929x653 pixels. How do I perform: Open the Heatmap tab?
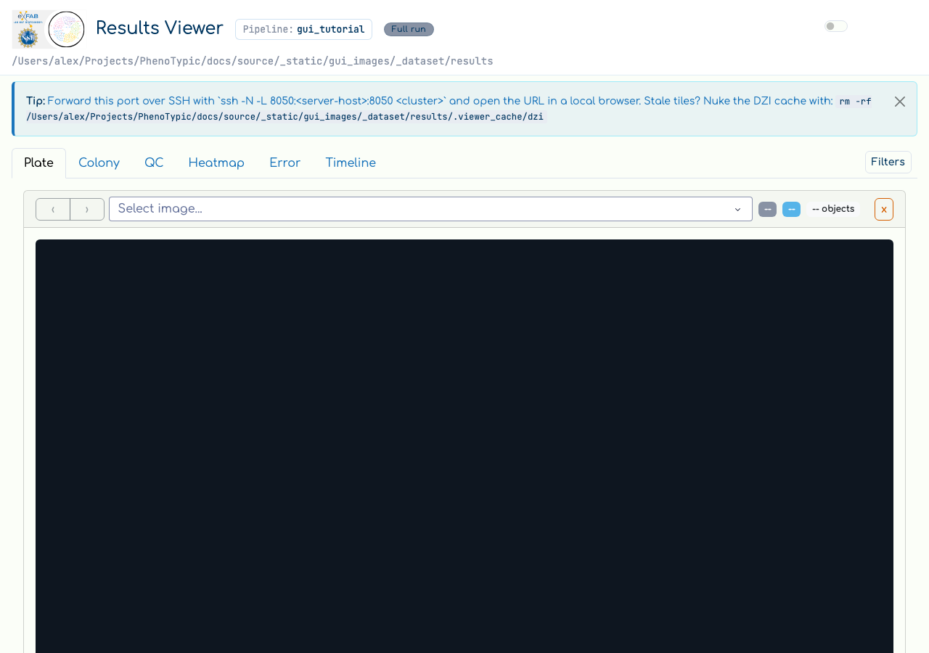click(x=216, y=163)
